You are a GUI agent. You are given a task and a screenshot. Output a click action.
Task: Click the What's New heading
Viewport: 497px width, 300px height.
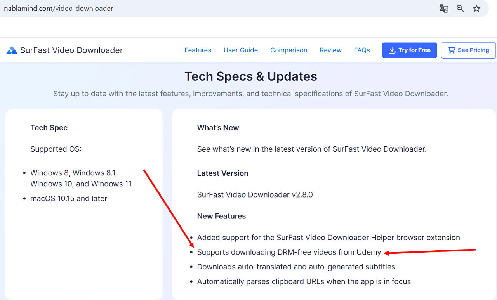point(218,128)
